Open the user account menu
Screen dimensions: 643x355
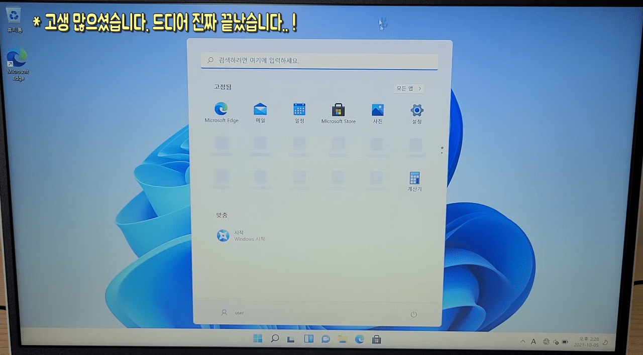[x=233, y=312]
